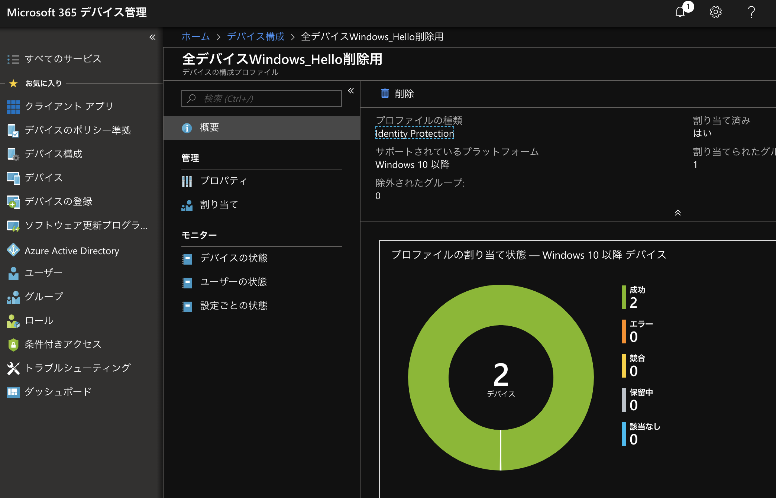Click the 割り当て済み はい value
This screenshot has height=498, width=776.
(x=702, y=133)
